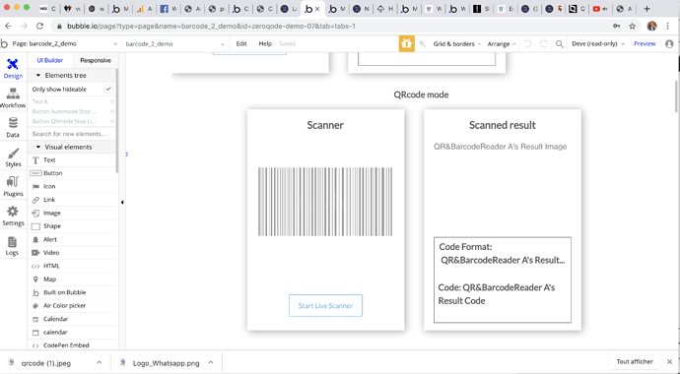Open the Data section icon
The height and width of the screenshot is (374, 680).
13,127
